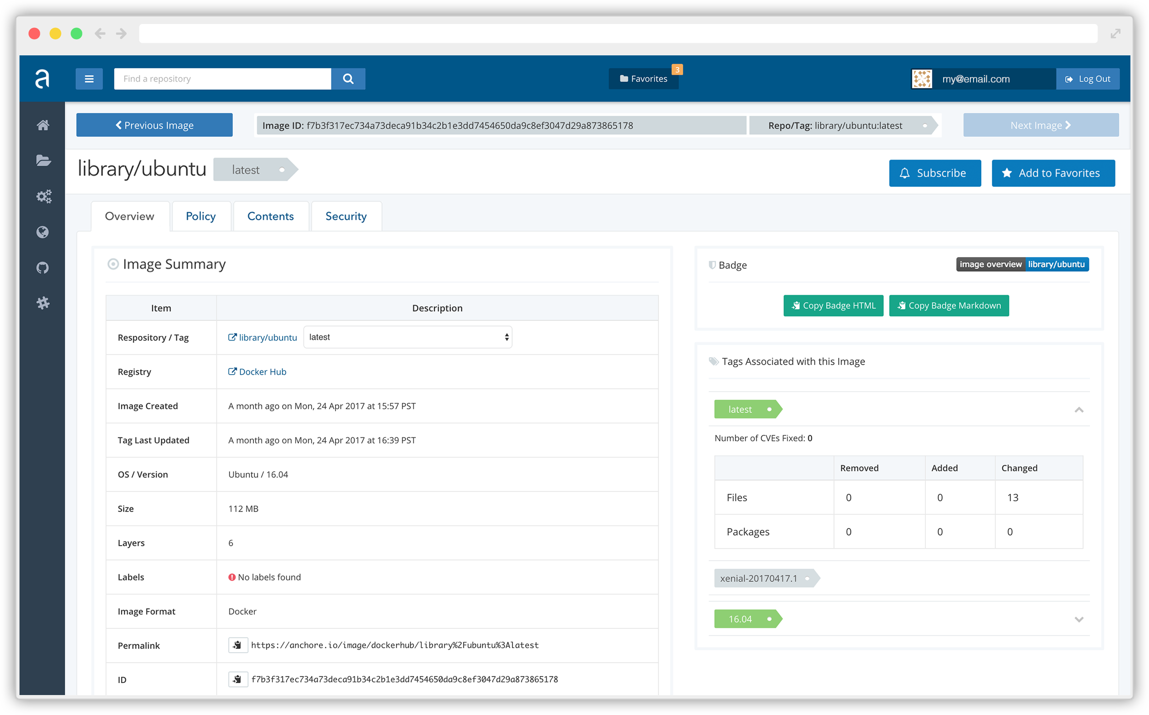
Task: Expand the 16.04 tag section chevron
Action: [x=1079, y=619]
